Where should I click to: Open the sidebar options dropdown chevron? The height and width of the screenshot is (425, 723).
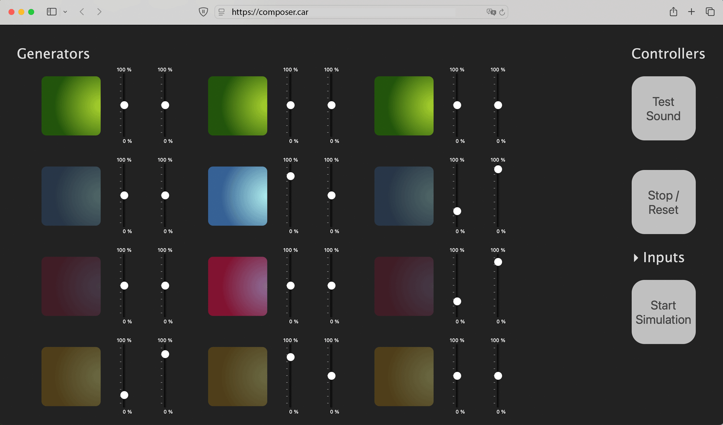(x=65, y=12)
